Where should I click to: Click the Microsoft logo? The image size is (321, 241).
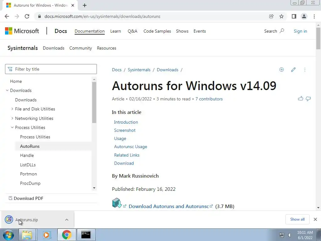pyautogui.click(x=22, y=31)
